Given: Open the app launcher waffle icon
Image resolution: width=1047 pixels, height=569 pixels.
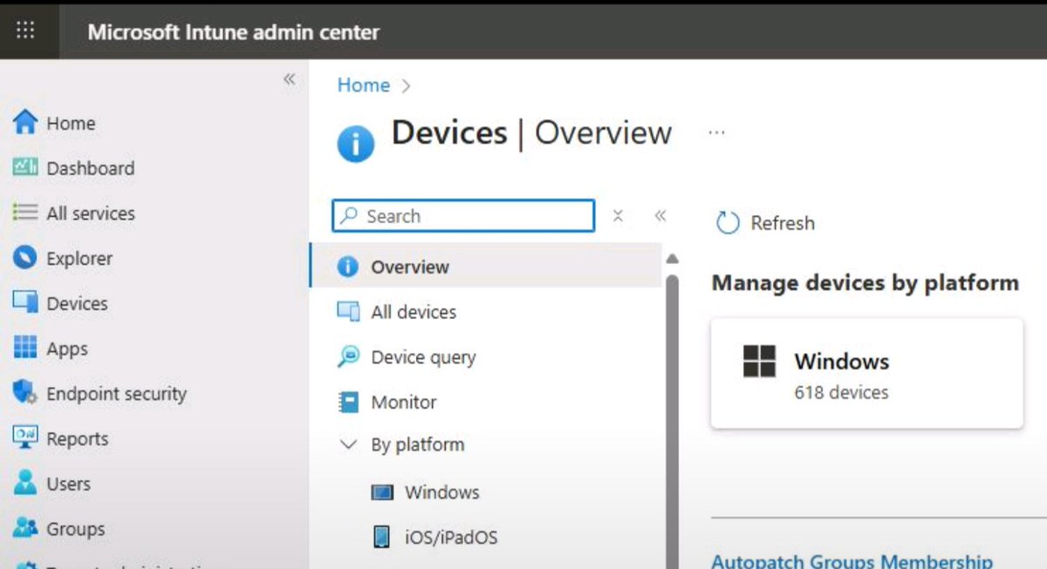Looking at the screenshot, I should tap(26, 30).
